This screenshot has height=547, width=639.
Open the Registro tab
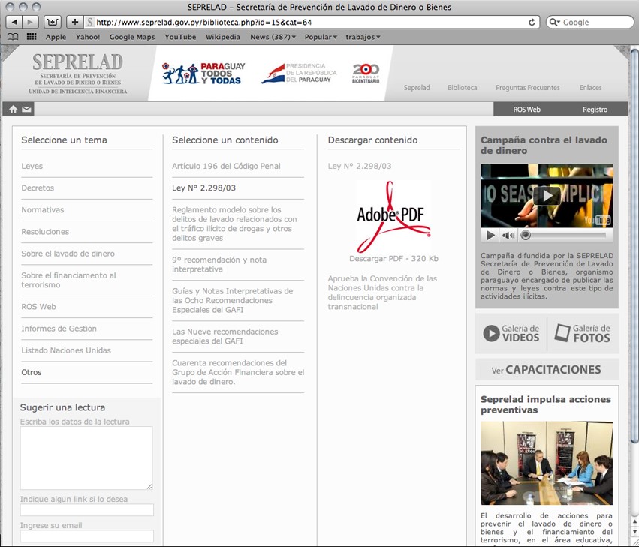pyautogui.click(x=595, y=109)
